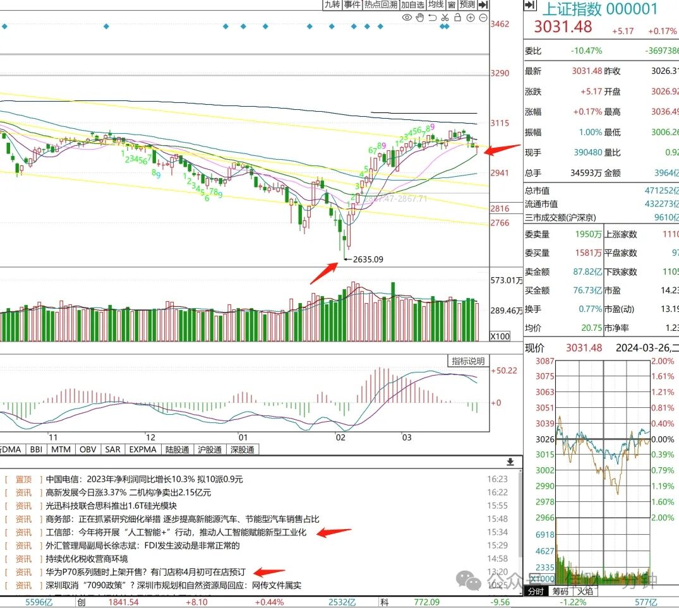Click the collapse arrow after 预测 button

click(x=483, y=5)
